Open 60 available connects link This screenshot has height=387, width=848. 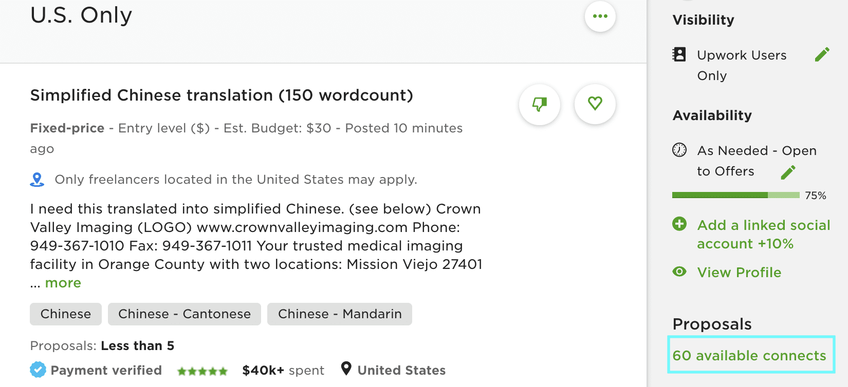point(749,355)
